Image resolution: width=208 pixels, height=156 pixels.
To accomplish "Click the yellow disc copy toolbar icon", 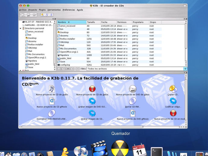I will point(42,15).
